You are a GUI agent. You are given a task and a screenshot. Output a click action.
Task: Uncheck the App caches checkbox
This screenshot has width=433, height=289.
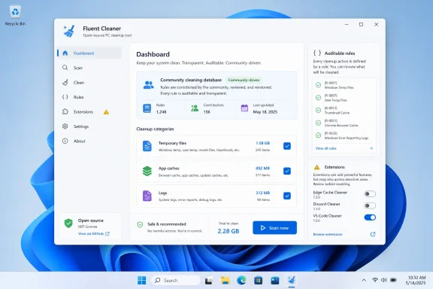click(287, 171)
